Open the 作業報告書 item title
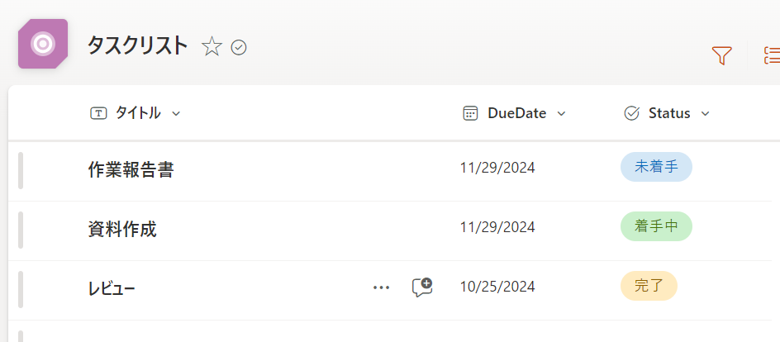The height and width of the screenshot is (342, 780). tap(131, 169)
